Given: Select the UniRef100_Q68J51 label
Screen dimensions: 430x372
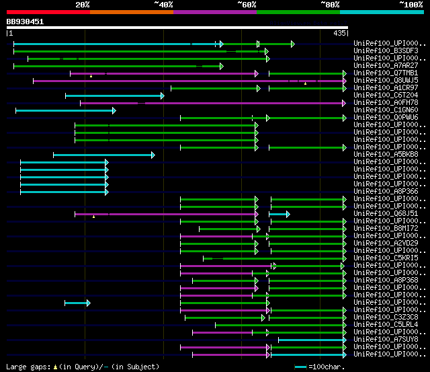Looking at the screenshot, I should tap(386, 214).
